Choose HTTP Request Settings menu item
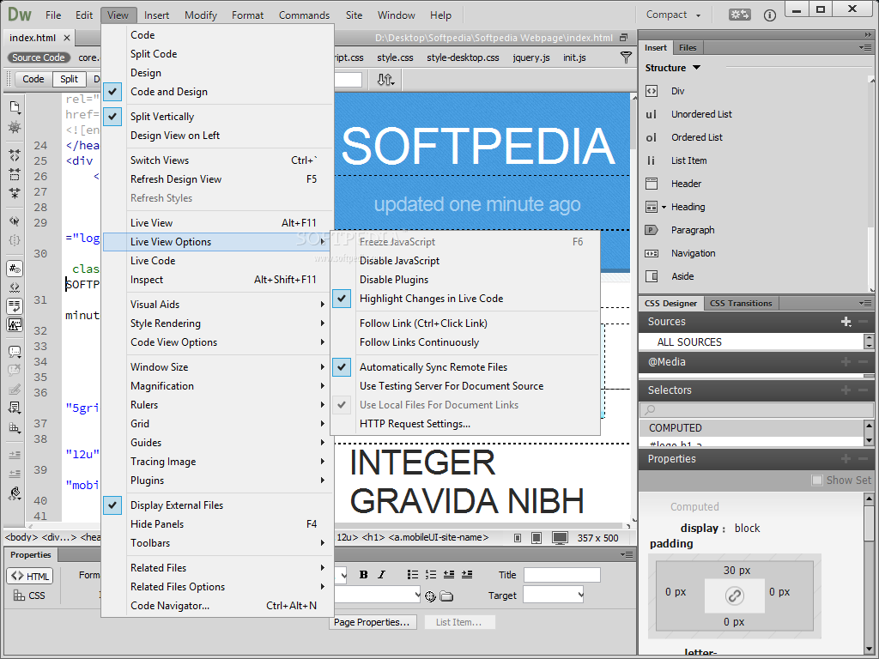Viewport: 879px width, 659px height. tap(465, 424)
